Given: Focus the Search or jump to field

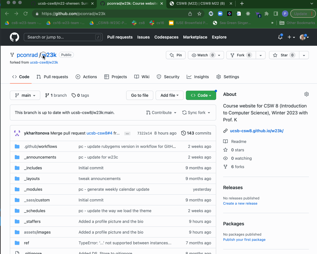Looking at the screenshot, I should (63, 37).
